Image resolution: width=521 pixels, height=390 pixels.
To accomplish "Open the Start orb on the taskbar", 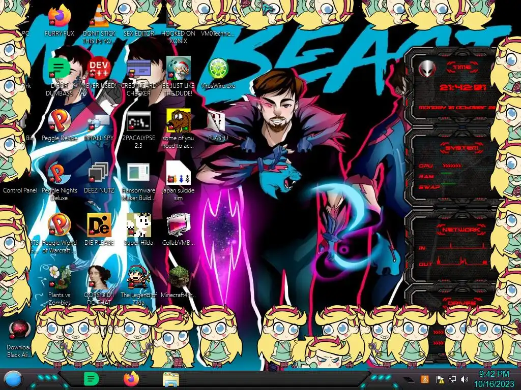I will (x=13, y=379).
